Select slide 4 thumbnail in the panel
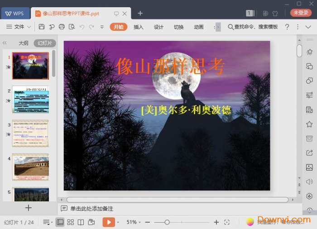This screenshot has height=229, width=317. [x=30, y=167]
